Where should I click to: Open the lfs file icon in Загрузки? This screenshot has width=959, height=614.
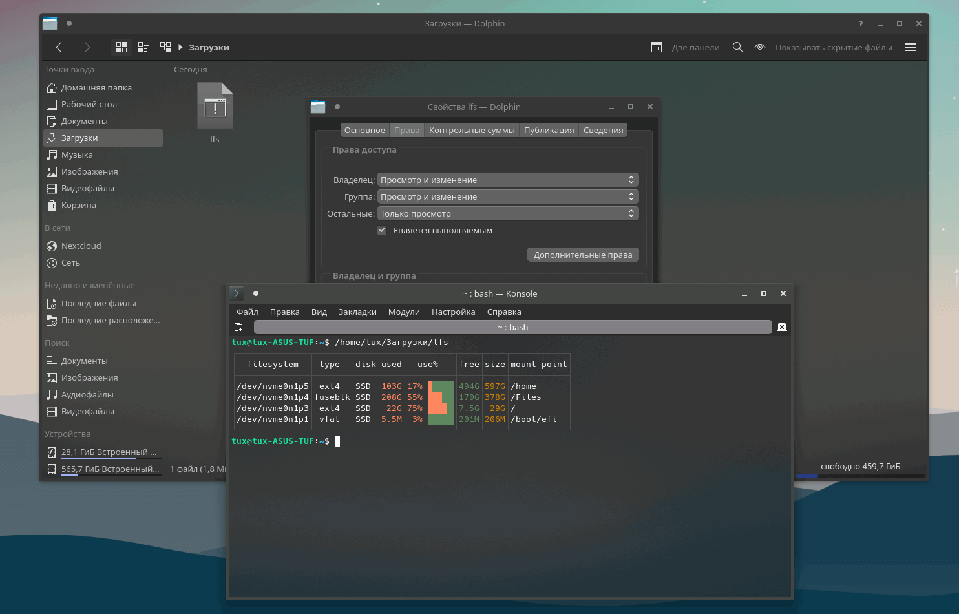215,106
